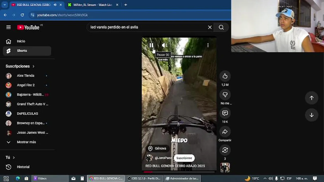Open the Browney en Espa... channel
The image size is (324, 182).
click(27, 123)
